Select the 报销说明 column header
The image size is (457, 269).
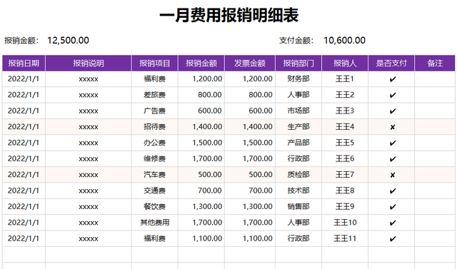pyautogui.click(x=89, y=64)
